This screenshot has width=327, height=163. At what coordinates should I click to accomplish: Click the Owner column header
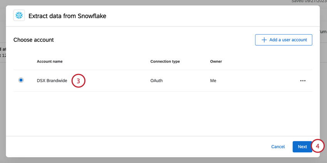point(216,61)
